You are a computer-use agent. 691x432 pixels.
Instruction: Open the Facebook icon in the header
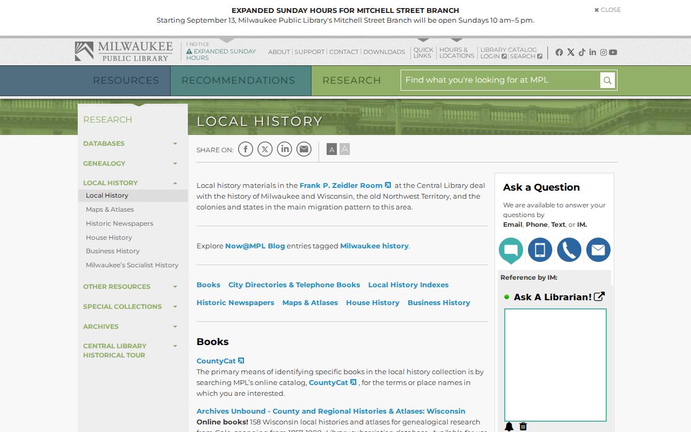point(559,52)
